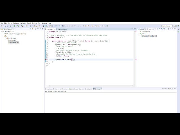Toggle Link with Editor in Project Explorer
The image size is (180, 135).
33,29
